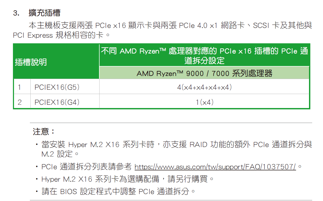Click row number 2 in the table
This screenshot has height=201, width=323.
(20, 102)
